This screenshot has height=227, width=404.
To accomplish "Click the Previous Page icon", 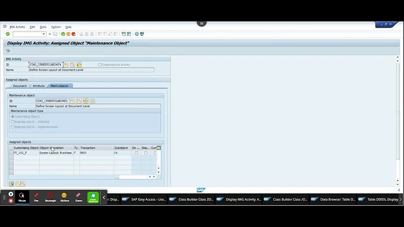I will 105,34.
